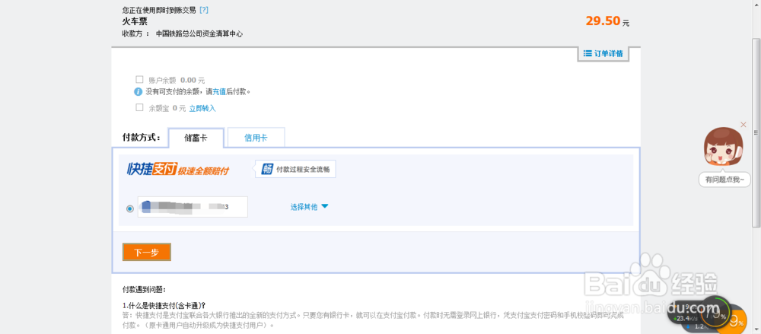The height and width of the screenshot is (334, 761).
Task: Click the 中国铁路总公司资金清算中心 payee text
Action: coord(199,34)
